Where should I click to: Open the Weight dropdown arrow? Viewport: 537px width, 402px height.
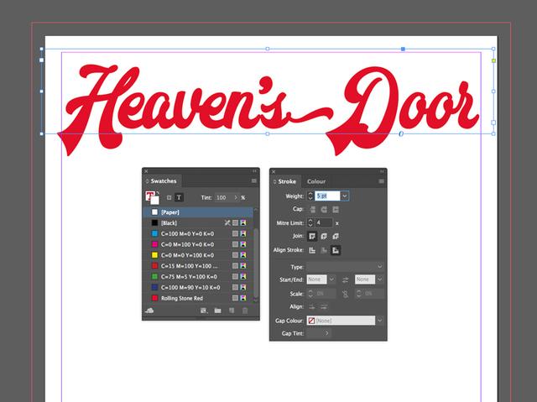tap(345, 196)
